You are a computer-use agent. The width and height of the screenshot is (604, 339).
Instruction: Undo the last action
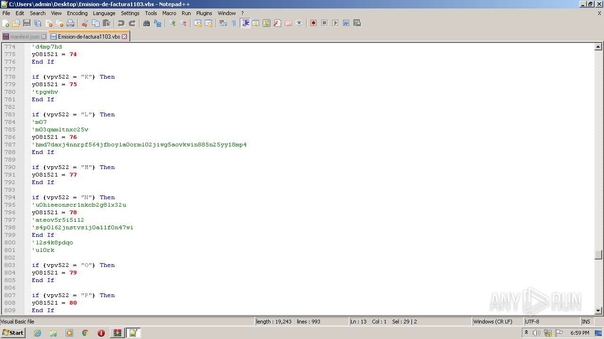(121, 23)
